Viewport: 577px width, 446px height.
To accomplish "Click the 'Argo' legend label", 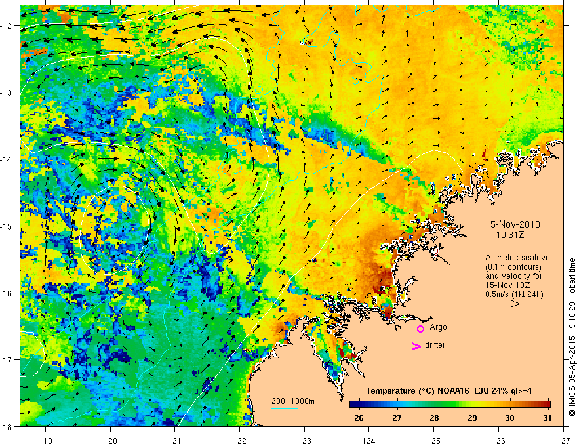I will click(438, 327).
